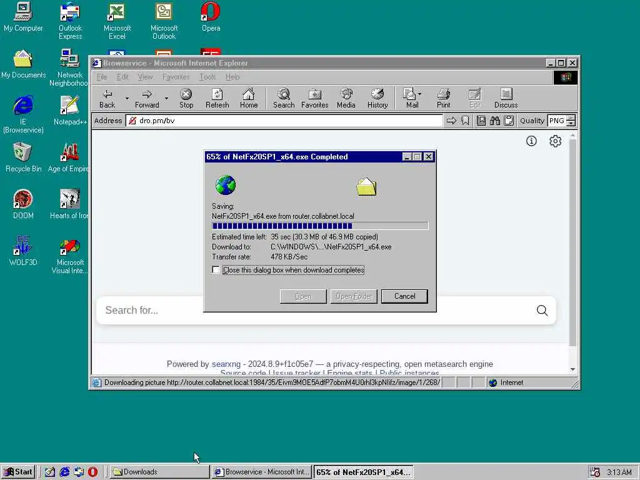Viewport: 640px width, 480px height.
Task: Click the Go arrow next to address bar
Action: 451,121
